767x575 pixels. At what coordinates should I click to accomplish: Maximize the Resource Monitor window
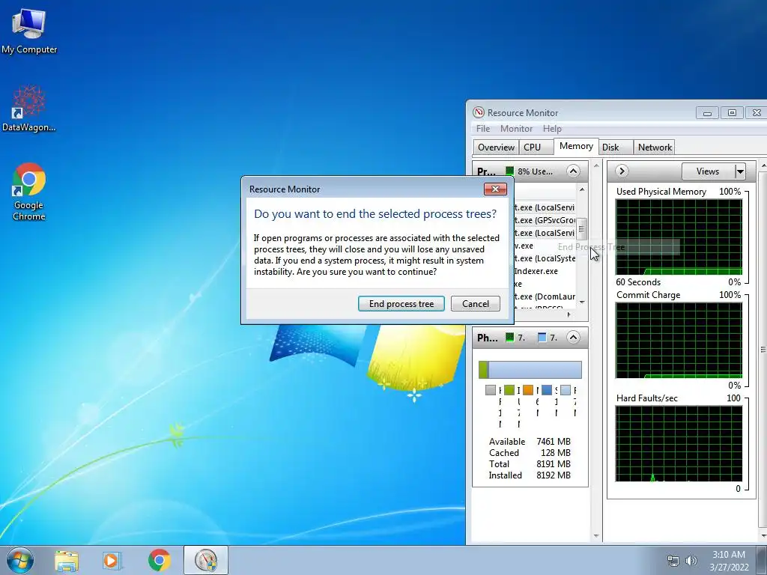(732, 113)
